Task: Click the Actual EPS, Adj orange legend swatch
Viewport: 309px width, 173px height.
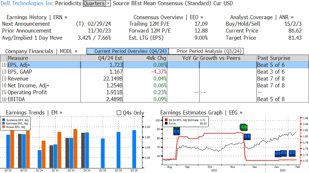Action: tap(4, 127)
